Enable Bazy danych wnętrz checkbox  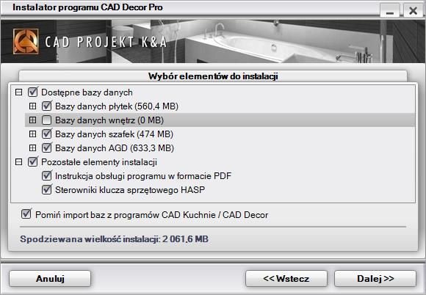[47, 120]
